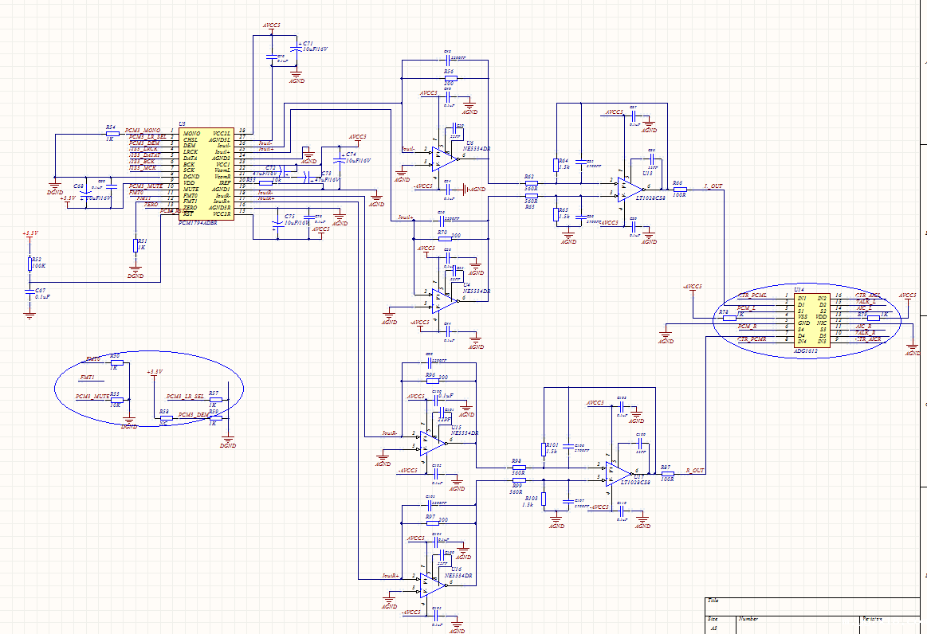Image resolution: width=927 pixels, height=634 pixels.
Task: Select the R56 200 feedback resistor
Action: point(449,77)
